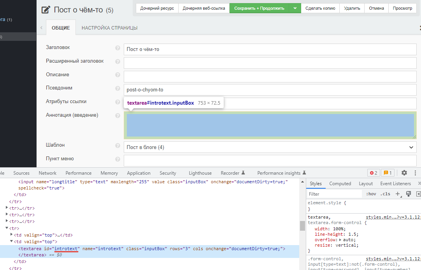The height and width of the screenshot is (270, 421).
Task: Open DevTools settings gear
Action: (404, 173)
